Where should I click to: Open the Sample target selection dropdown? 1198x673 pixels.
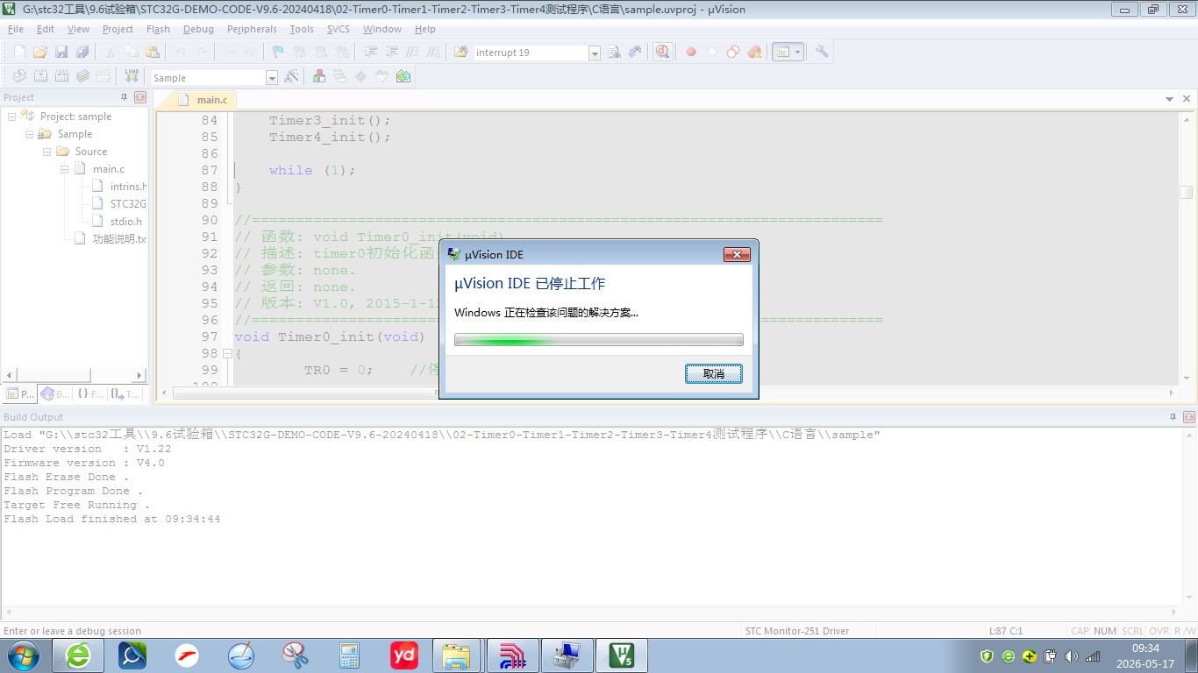coord(272,78)
